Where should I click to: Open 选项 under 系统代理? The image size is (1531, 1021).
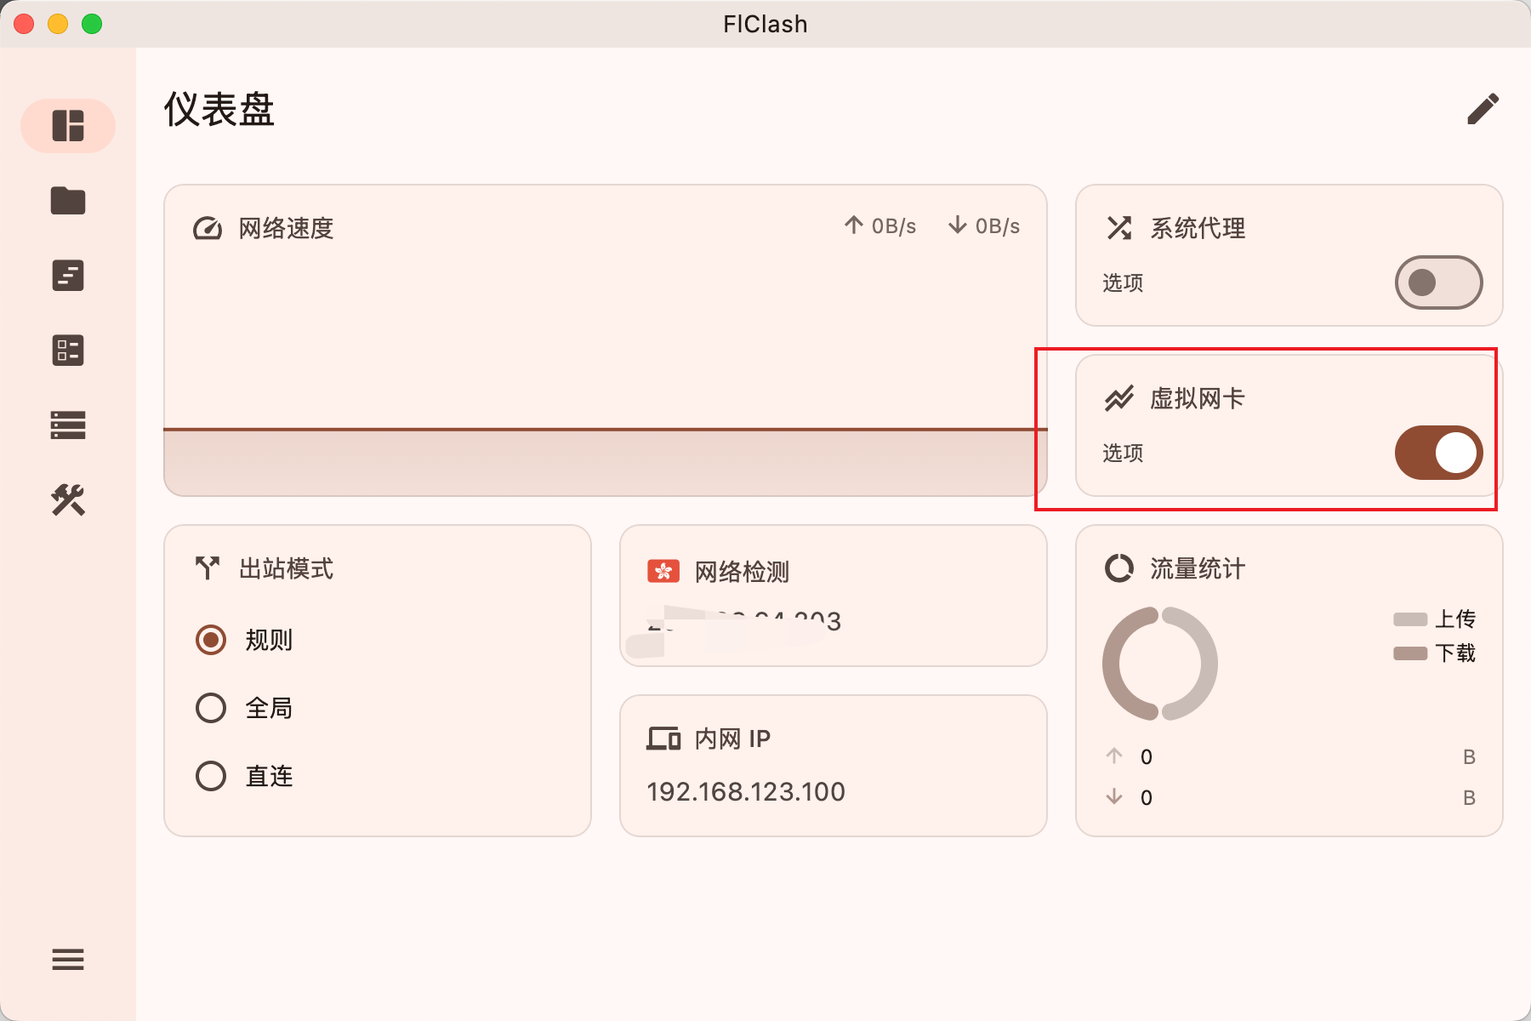(x=1123, y=283)
